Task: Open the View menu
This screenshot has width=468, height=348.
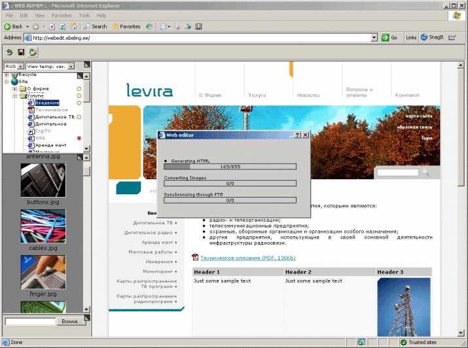Action: (x=40, y=16)
